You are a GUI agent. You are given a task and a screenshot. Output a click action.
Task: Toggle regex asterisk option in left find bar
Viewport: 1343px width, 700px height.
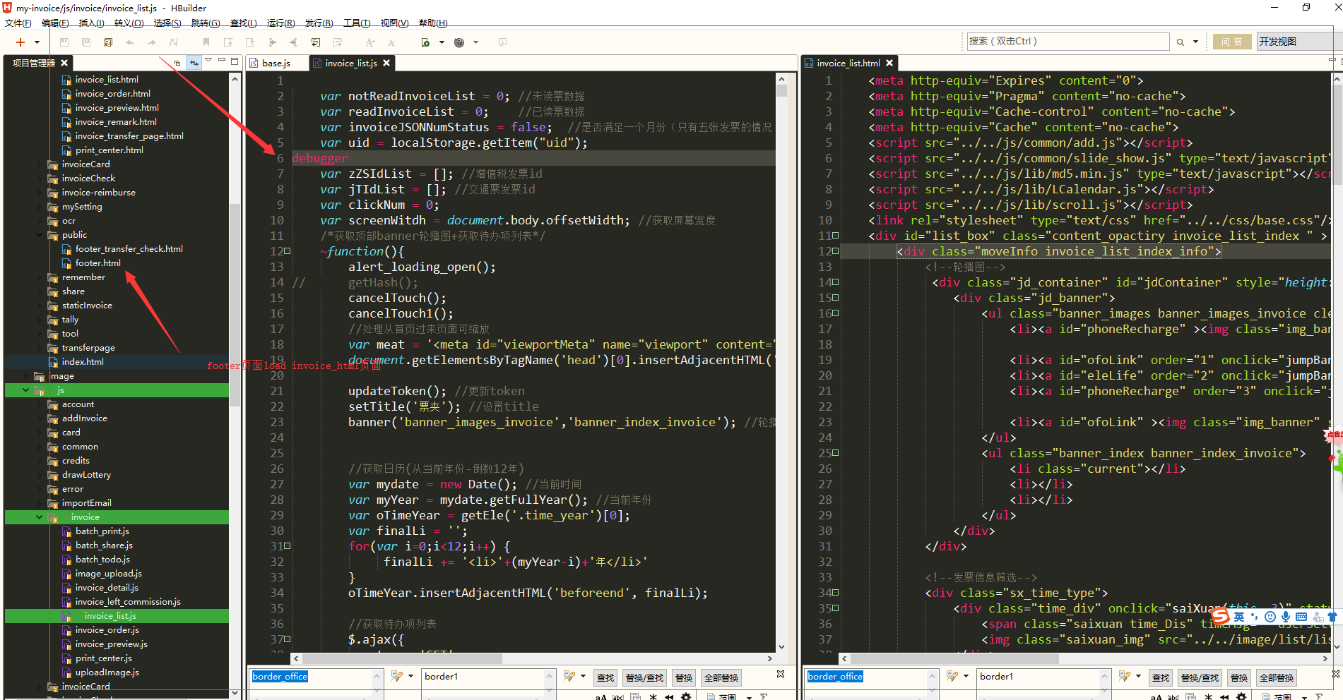point(653,696)
